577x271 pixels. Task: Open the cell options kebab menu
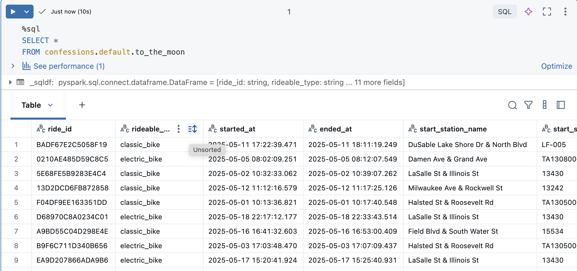pyautogui.click(x=565, y=12)
